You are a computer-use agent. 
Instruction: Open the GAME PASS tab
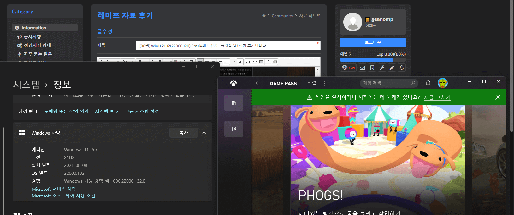(x=283, y=83)
